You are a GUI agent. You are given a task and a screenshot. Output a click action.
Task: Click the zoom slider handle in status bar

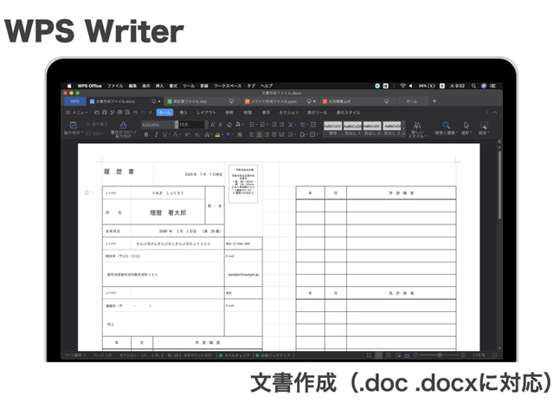440,354
